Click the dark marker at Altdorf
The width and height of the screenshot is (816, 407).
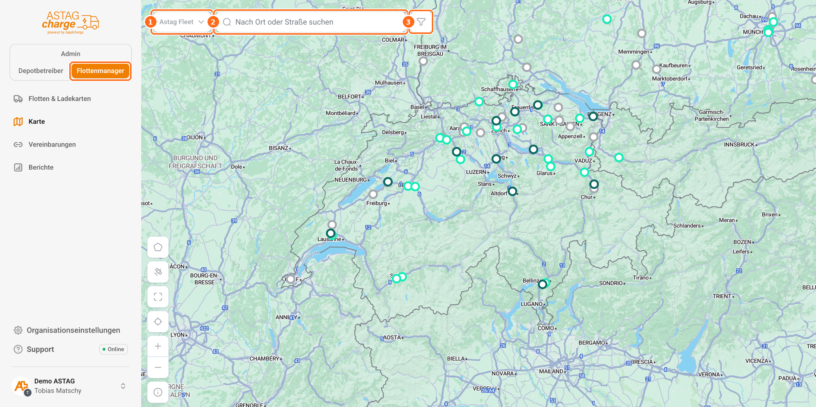[x=513, y=191]
